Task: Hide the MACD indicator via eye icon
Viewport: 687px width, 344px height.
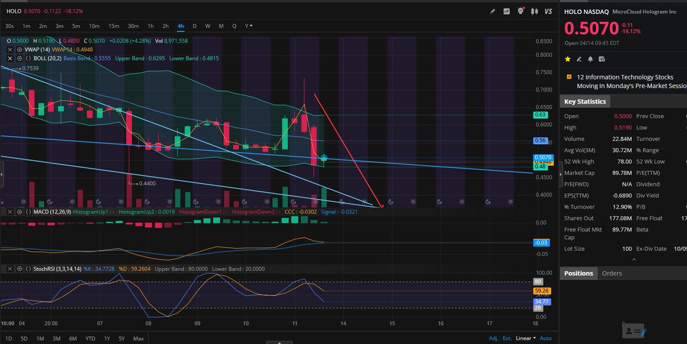Action: (18, 211)
